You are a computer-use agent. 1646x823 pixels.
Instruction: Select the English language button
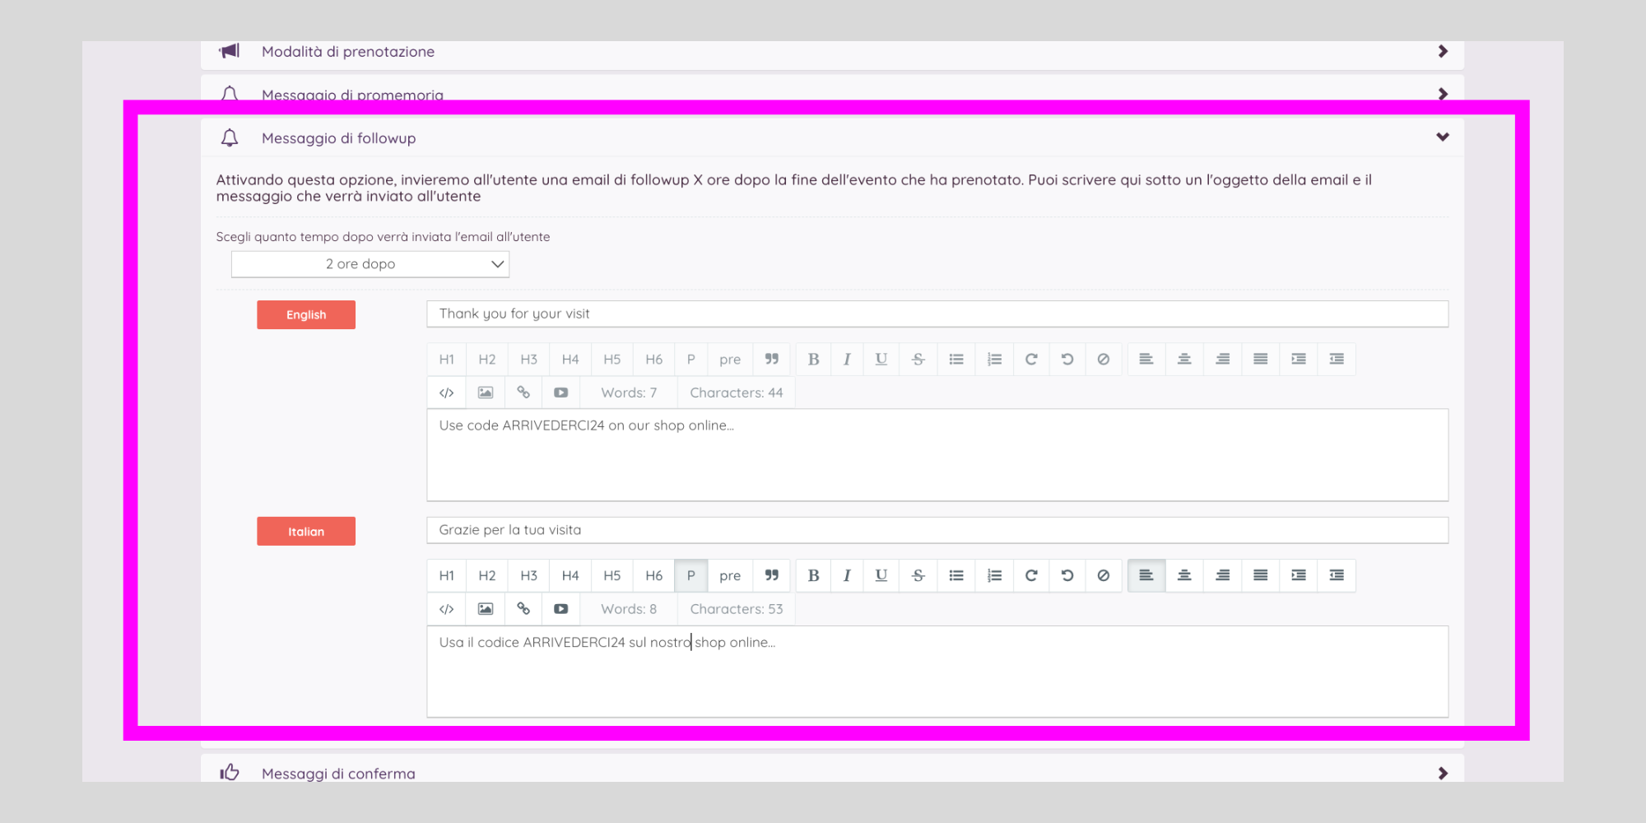coord(306,314)
